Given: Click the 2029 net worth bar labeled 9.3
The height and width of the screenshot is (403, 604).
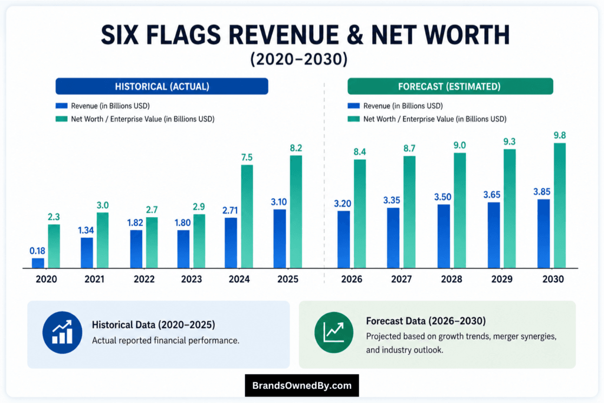Looking at the screenshot, I should 510,209.
